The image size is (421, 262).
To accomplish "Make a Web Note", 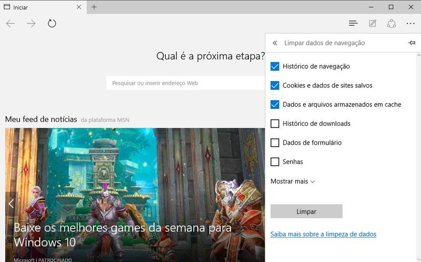I will click(373, 24).
